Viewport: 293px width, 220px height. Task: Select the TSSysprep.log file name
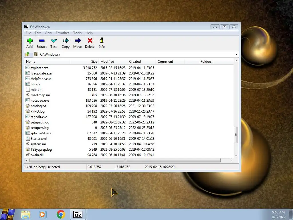[x=41, y=150]
